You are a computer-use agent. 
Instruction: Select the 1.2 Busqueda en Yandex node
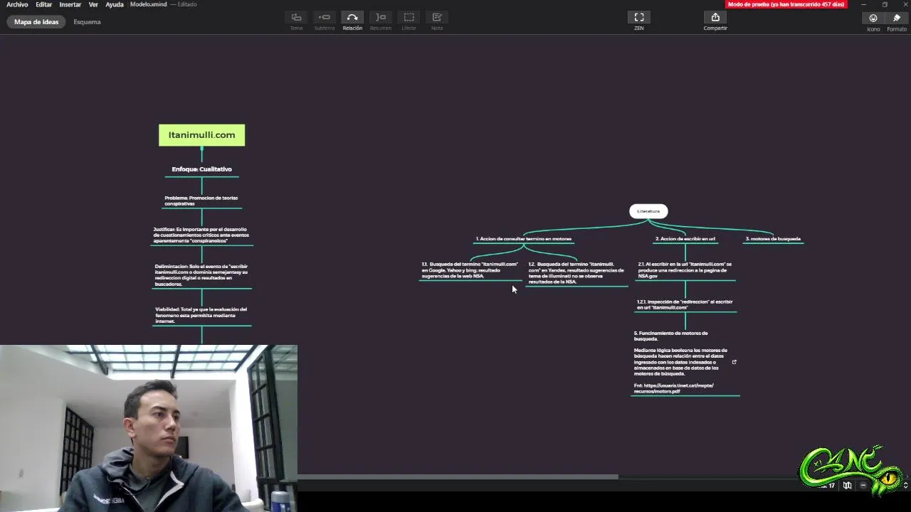(x=576, y=273)
